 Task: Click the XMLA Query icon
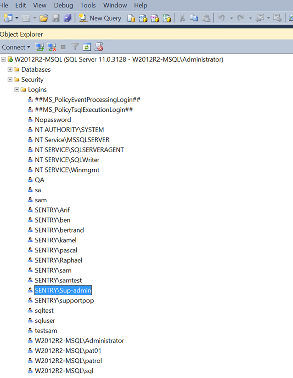(167, 18)
